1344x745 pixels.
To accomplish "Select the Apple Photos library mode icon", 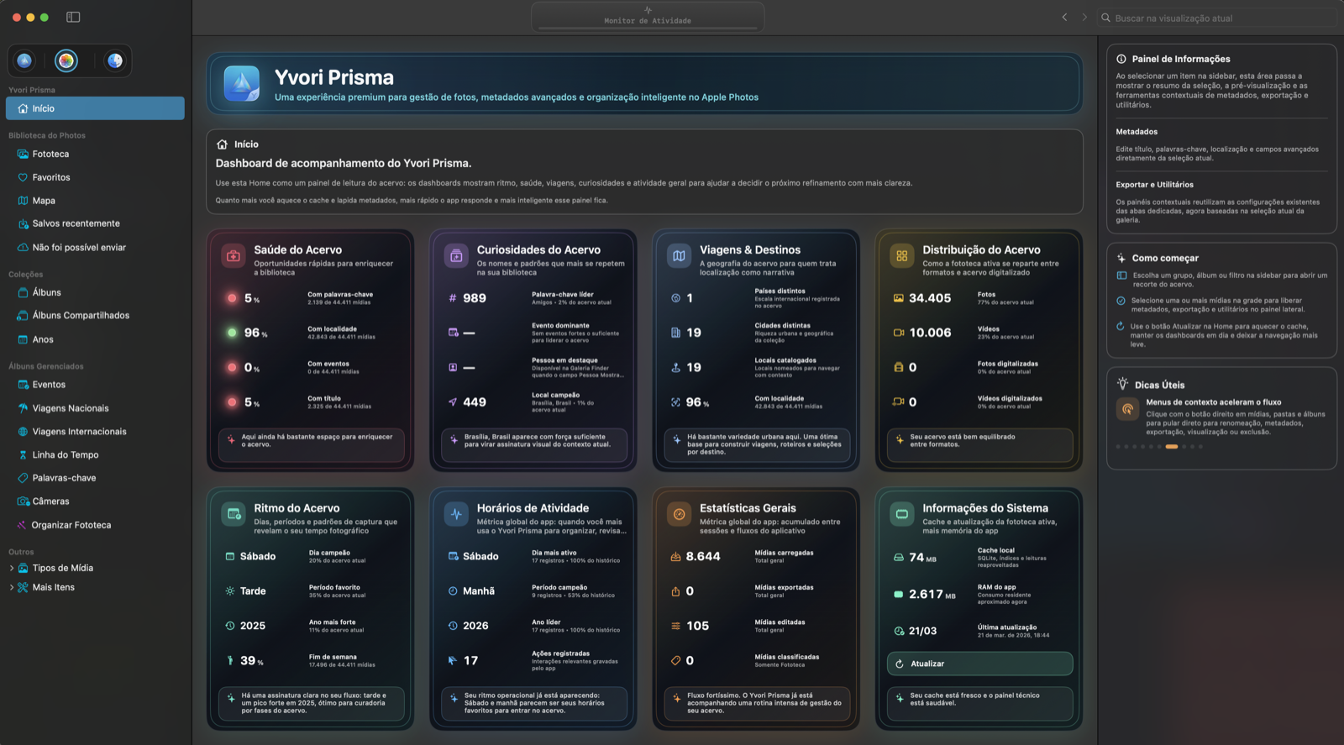I will coord(66,60).
